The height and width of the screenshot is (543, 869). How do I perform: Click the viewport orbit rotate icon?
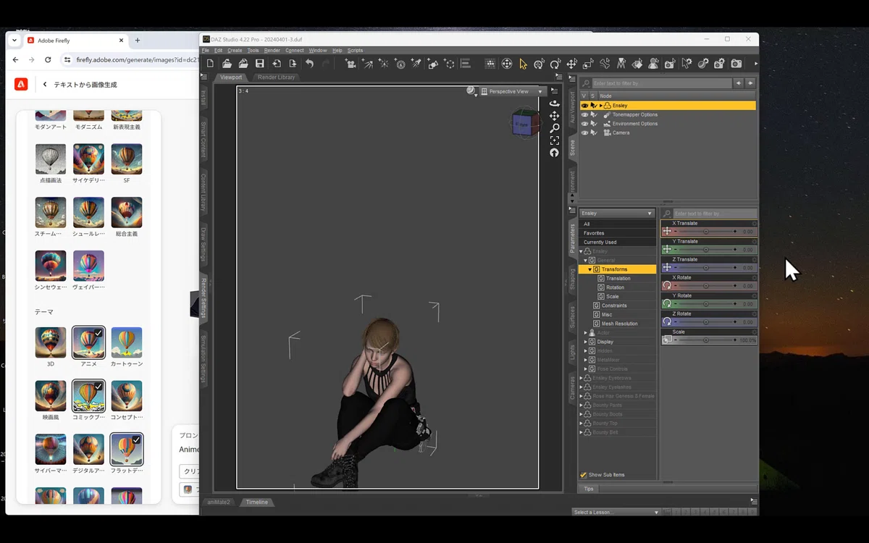coord(554,104)
